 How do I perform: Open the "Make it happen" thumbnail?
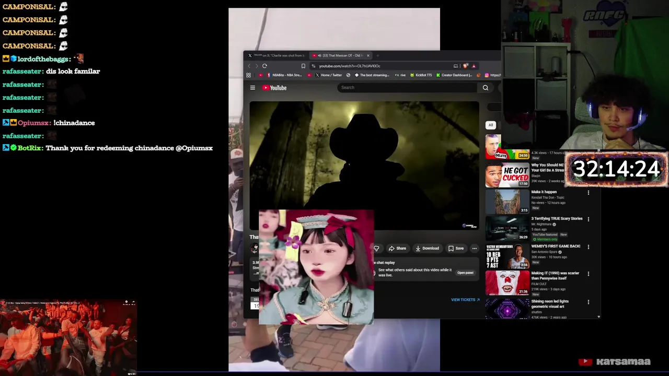(x=507, y=202)
